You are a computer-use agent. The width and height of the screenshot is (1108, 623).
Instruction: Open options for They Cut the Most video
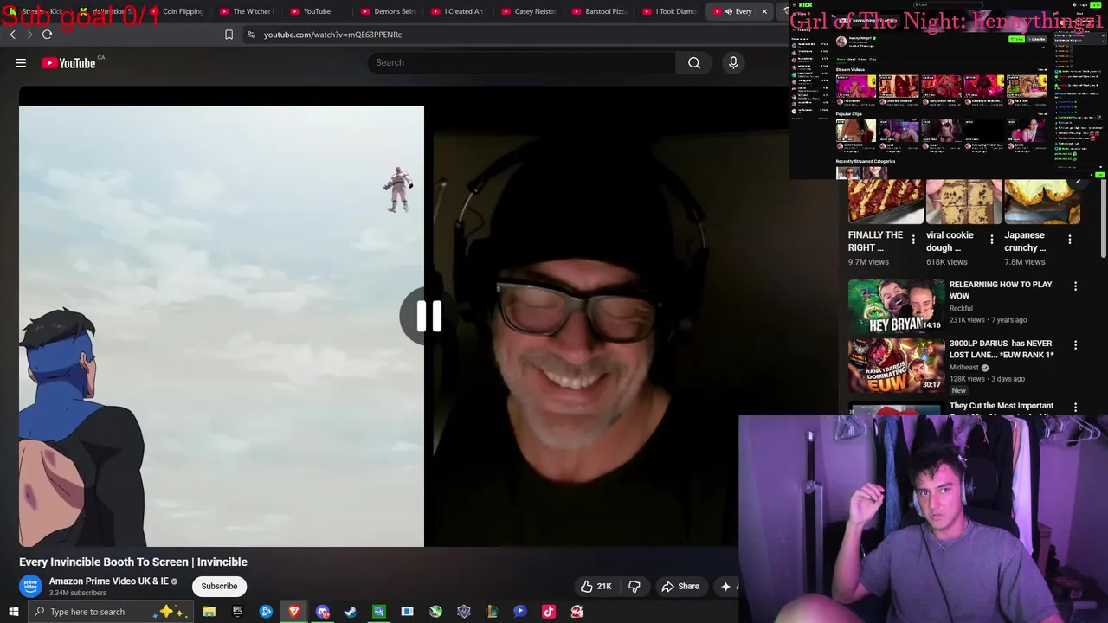click(x=1075, y=407)
